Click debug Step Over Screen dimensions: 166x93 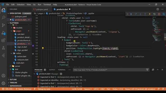click(x=136, y=14)
